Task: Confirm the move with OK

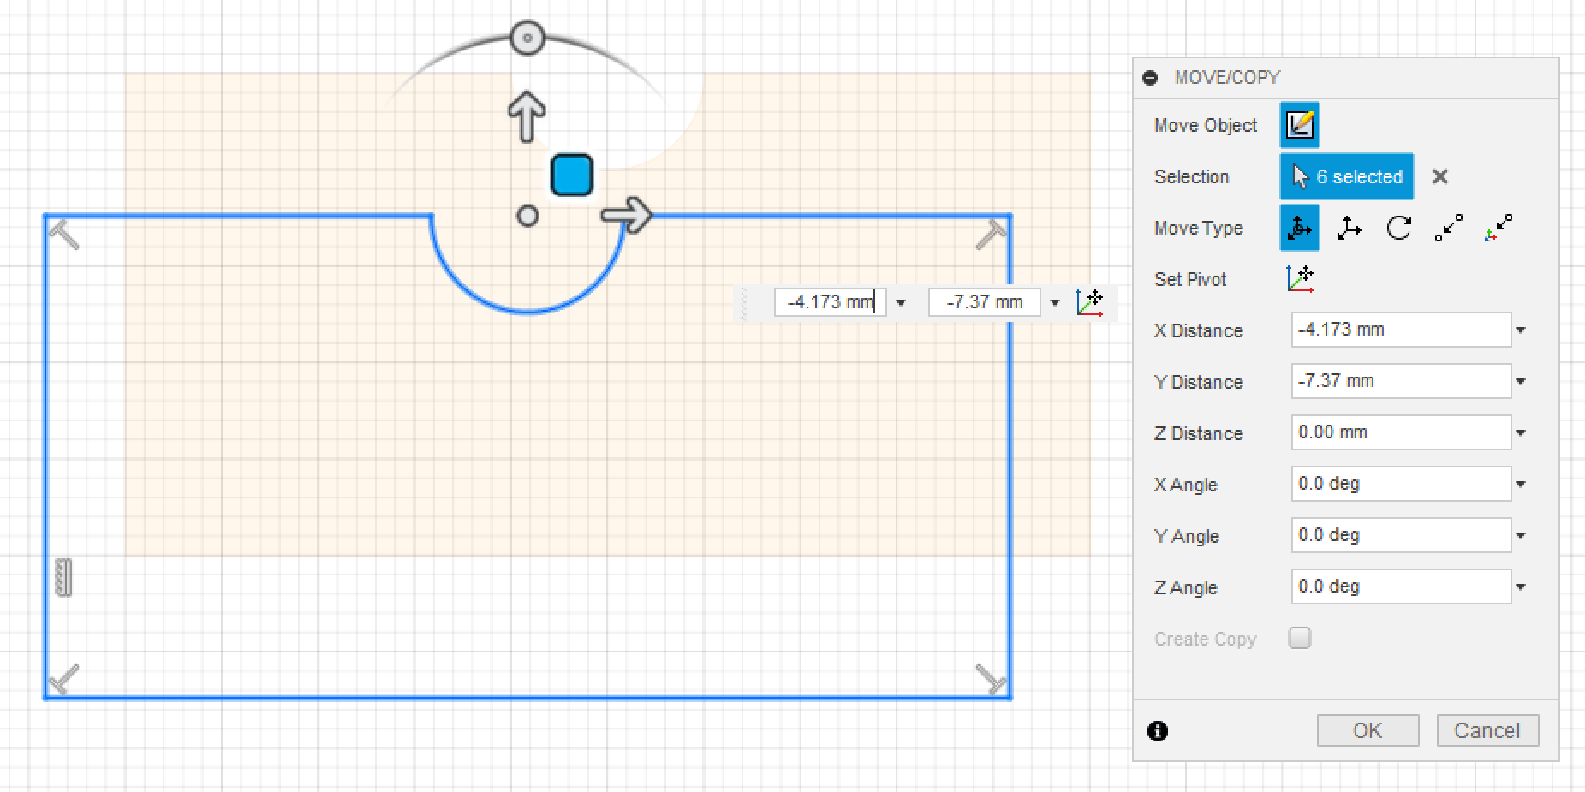Action: 1367,730
